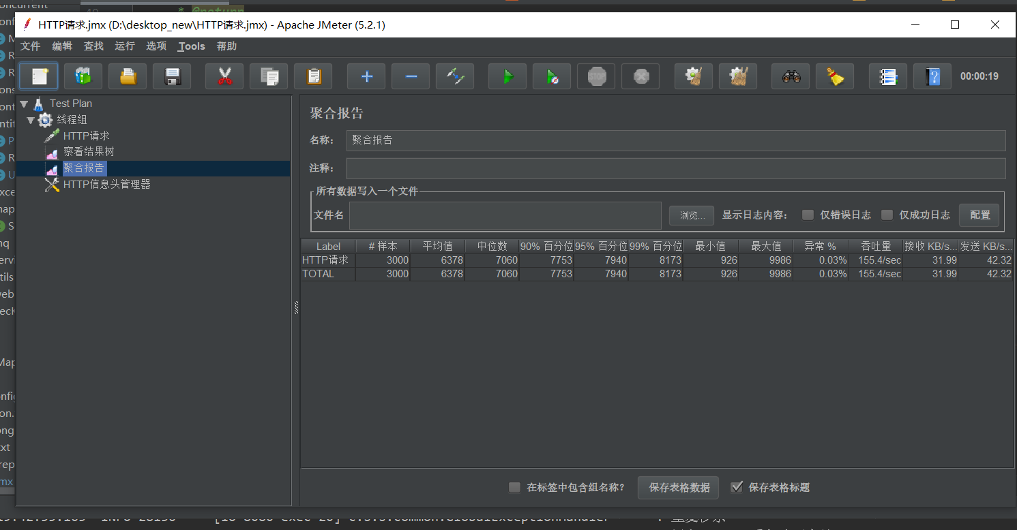Click the Clear results broom icon

694,76
